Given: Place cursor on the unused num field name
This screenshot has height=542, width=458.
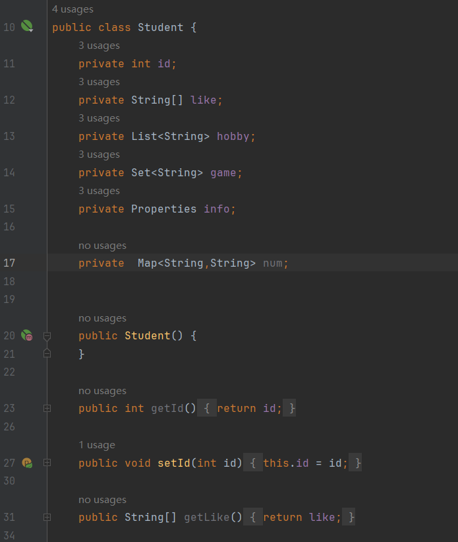Looking at the screenshot, I should (272, 263).
